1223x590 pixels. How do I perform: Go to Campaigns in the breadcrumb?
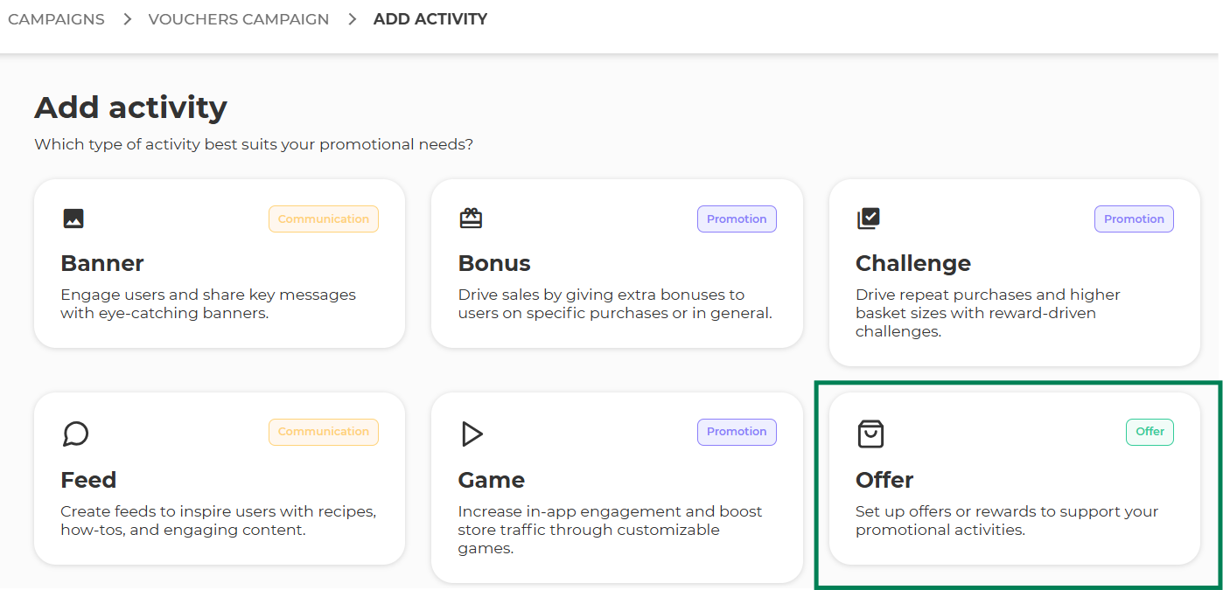pos(56,19)
